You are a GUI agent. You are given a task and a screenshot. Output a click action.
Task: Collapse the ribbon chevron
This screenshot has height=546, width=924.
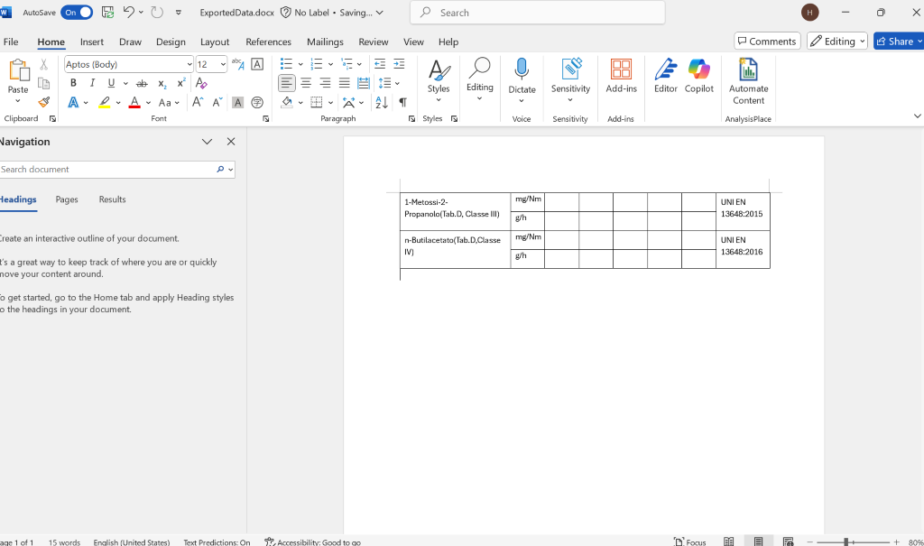point(917,116)
